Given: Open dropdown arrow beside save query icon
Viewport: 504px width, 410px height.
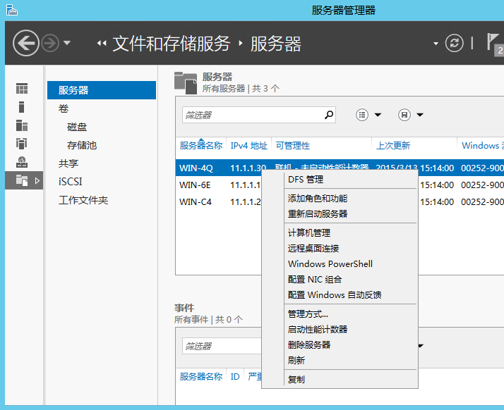Looking at the screenshot, I should (420, 115).
